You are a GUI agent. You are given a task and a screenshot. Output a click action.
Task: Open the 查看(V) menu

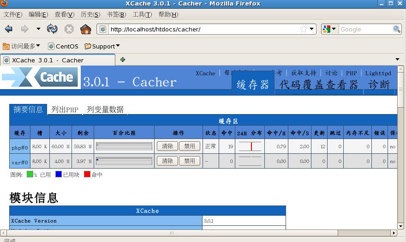coord(65,14)
